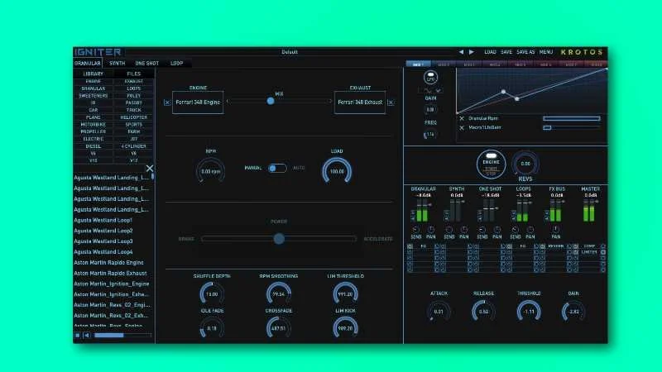Select the first blue modulation tab

click(418, 64)
